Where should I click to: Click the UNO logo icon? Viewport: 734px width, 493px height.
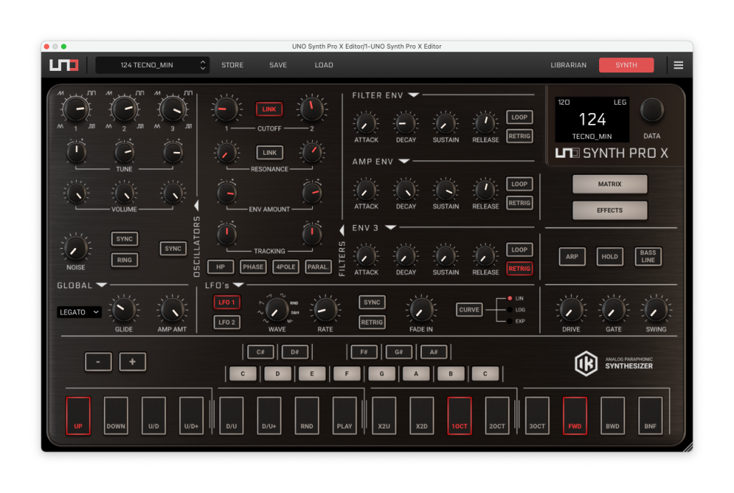pyautogui.click(x=64, y=65)
